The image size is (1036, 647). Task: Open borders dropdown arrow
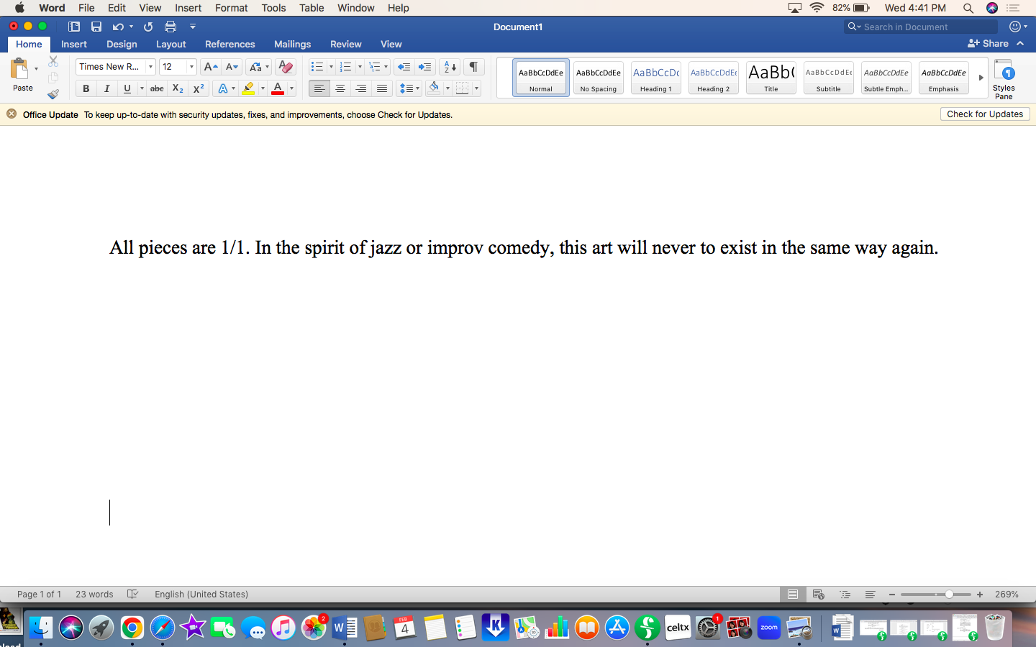tap(476, 88)
